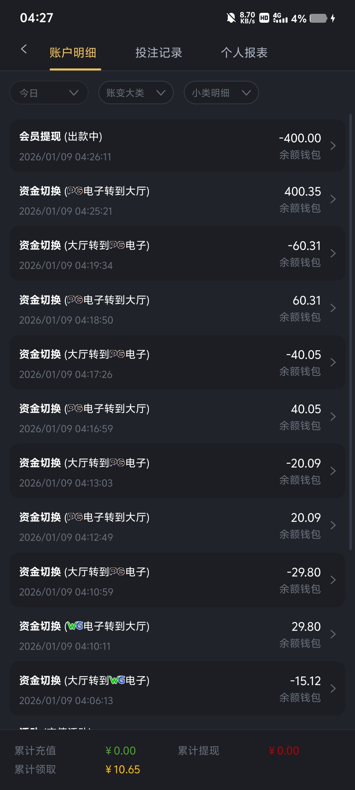Screen dimensions: 355x790
Task: View the -29.80 大厅转到PG电子 transaction
Action: coord(177,580)
